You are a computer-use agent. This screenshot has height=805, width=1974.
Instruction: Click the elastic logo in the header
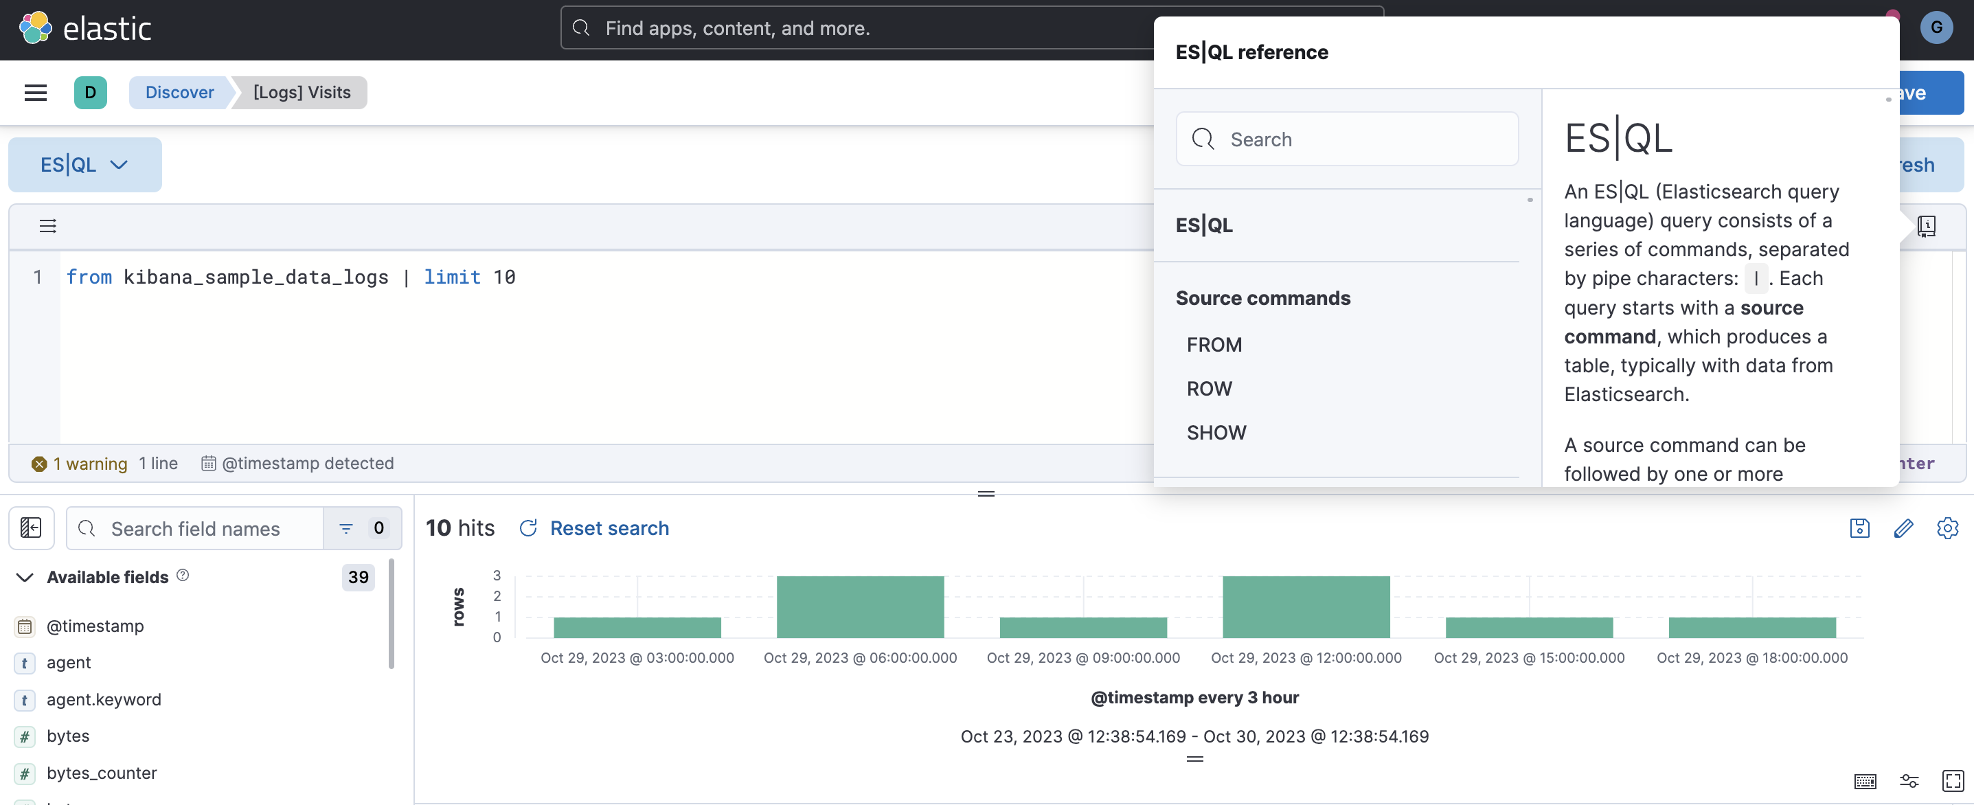86,27
